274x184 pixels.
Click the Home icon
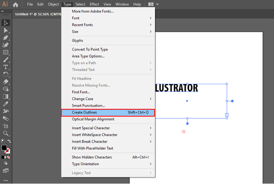pos(16,5)
